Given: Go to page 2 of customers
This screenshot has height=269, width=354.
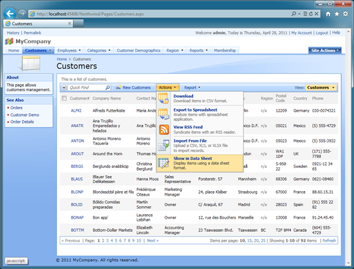Looking at the screenshot, I should 103,241.
